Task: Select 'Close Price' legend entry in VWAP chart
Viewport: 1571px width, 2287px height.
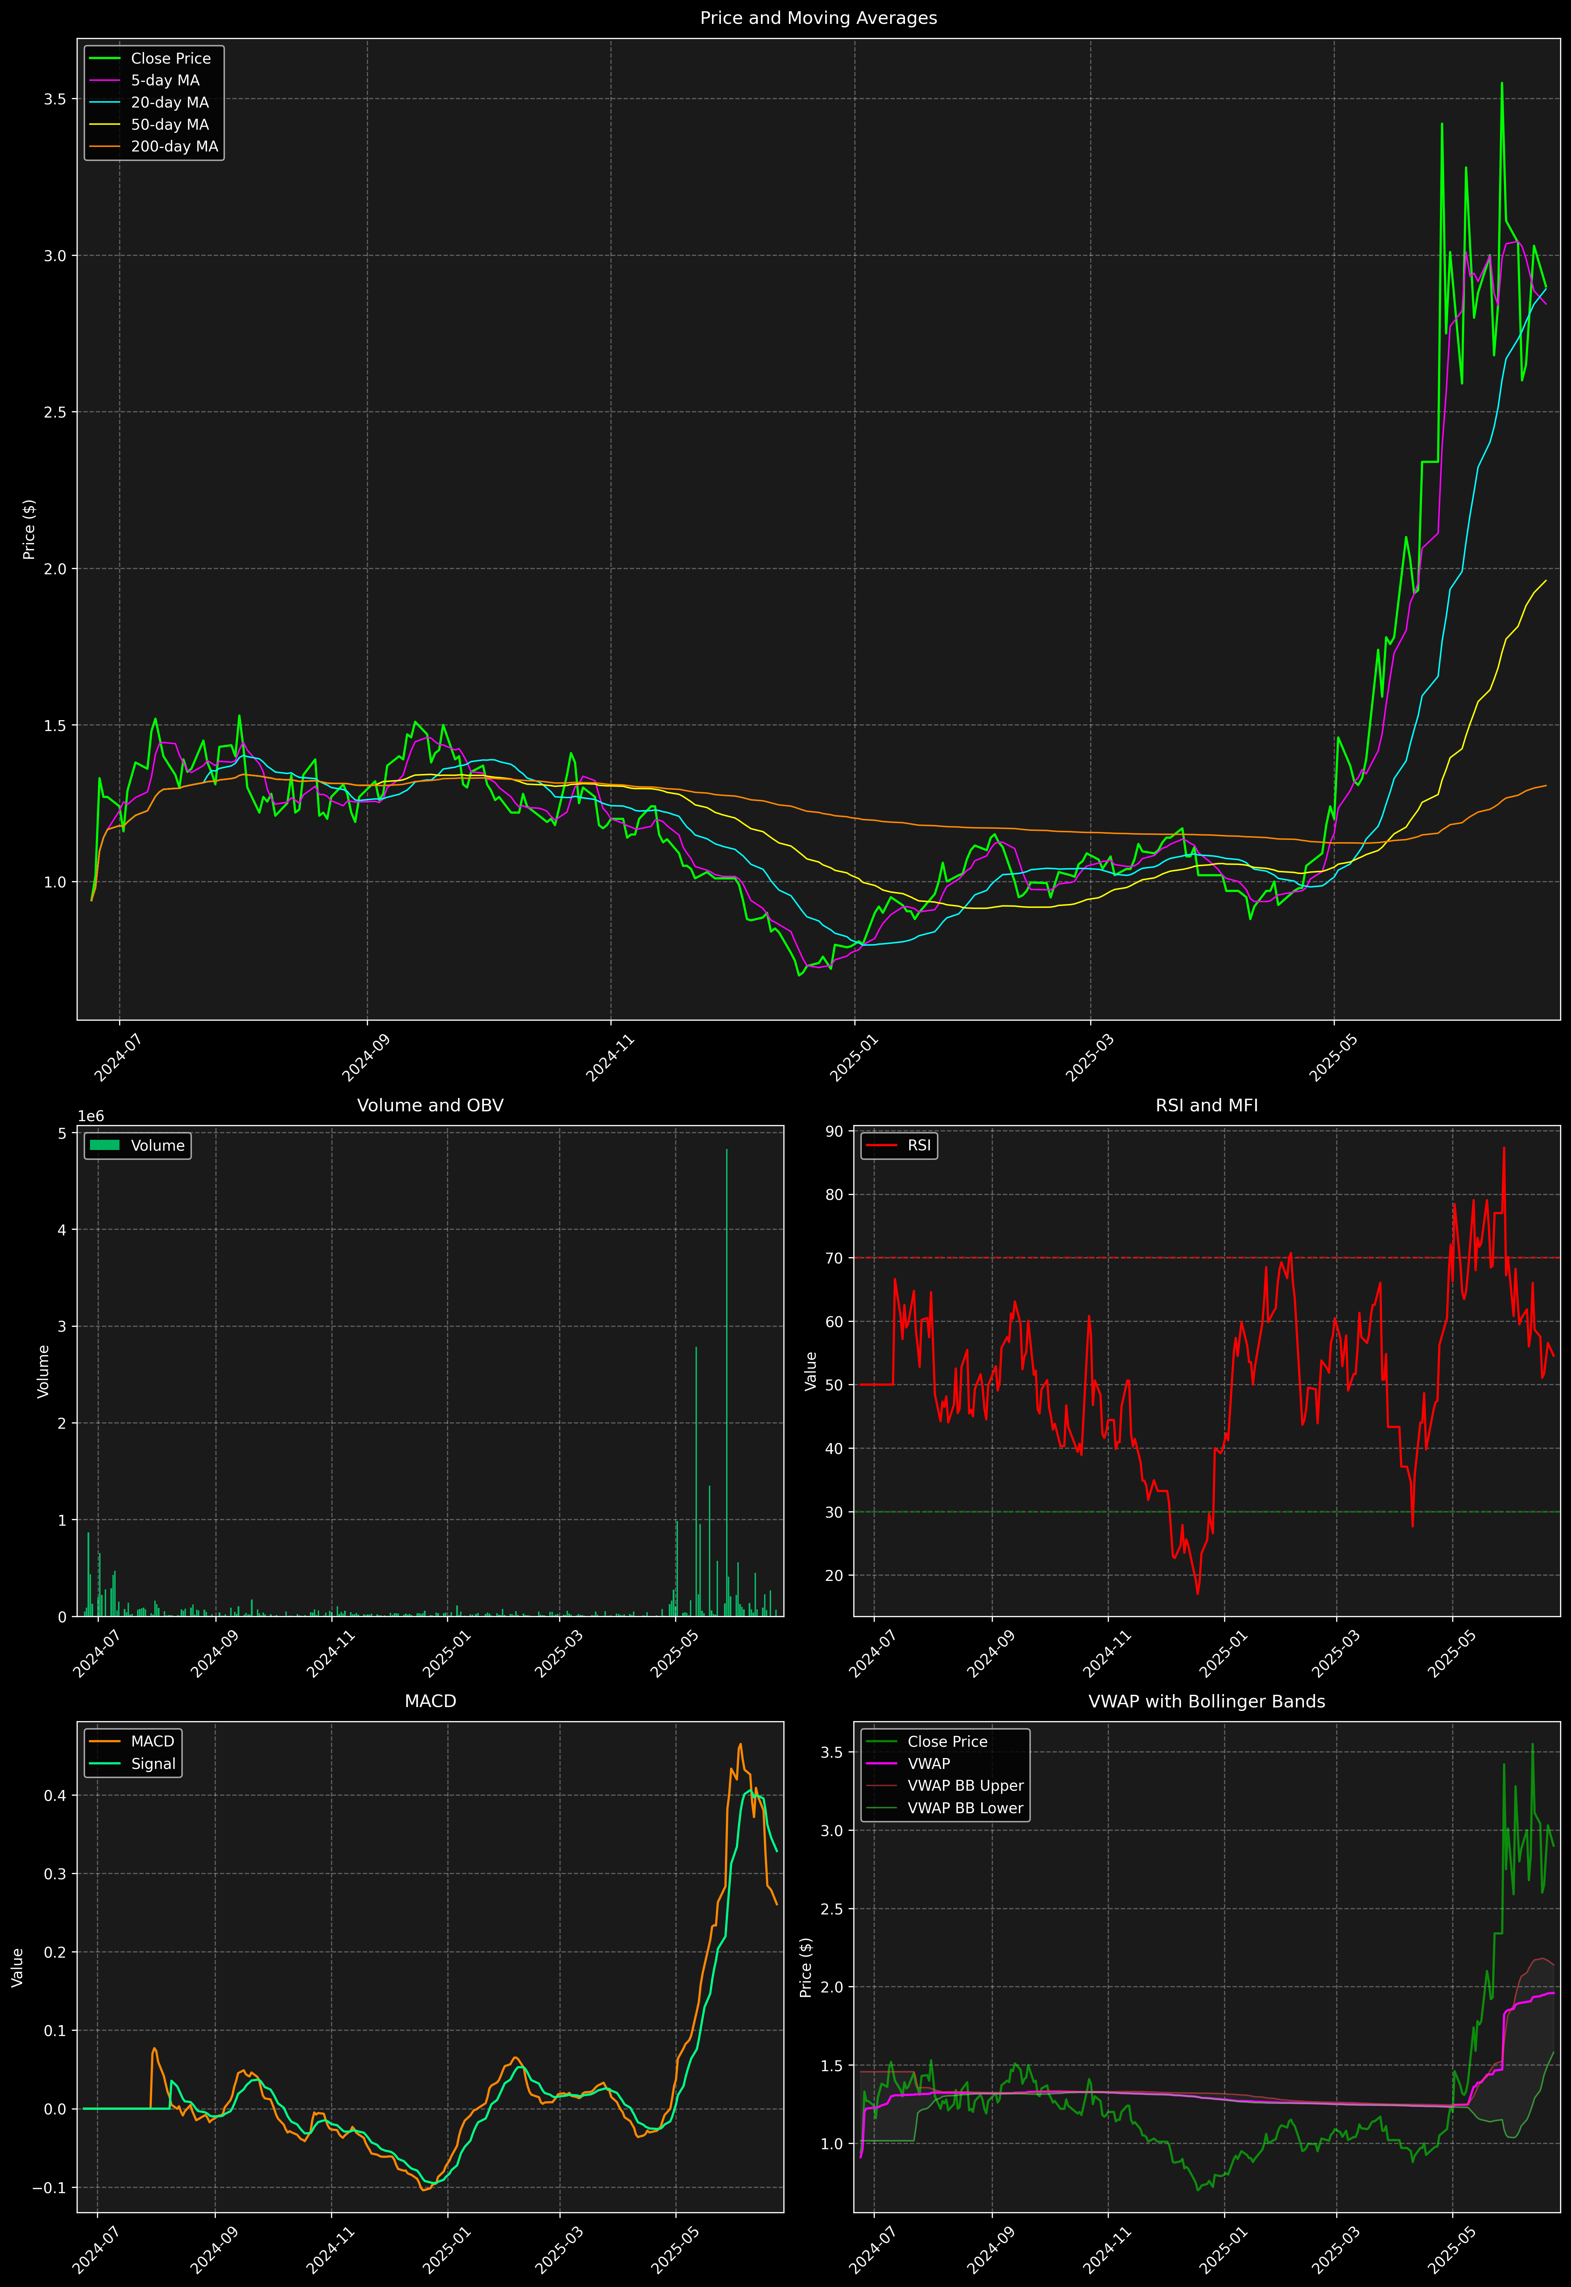Action: [926, 1742]
